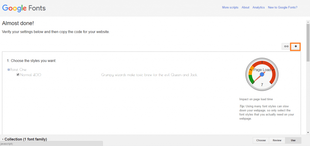Click the scrollbar down arrow
The height and width of the screenshot is (146, 310).
[308, 132]
